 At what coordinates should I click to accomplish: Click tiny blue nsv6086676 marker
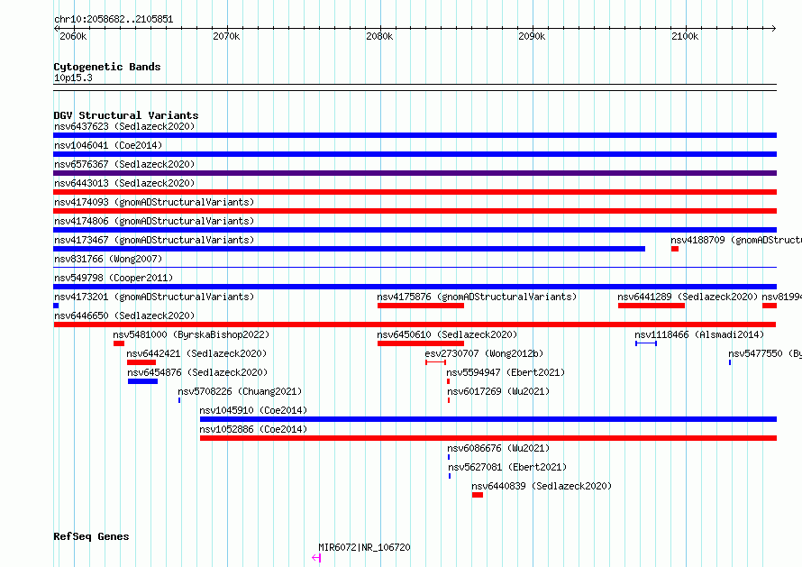pos(449,457)
